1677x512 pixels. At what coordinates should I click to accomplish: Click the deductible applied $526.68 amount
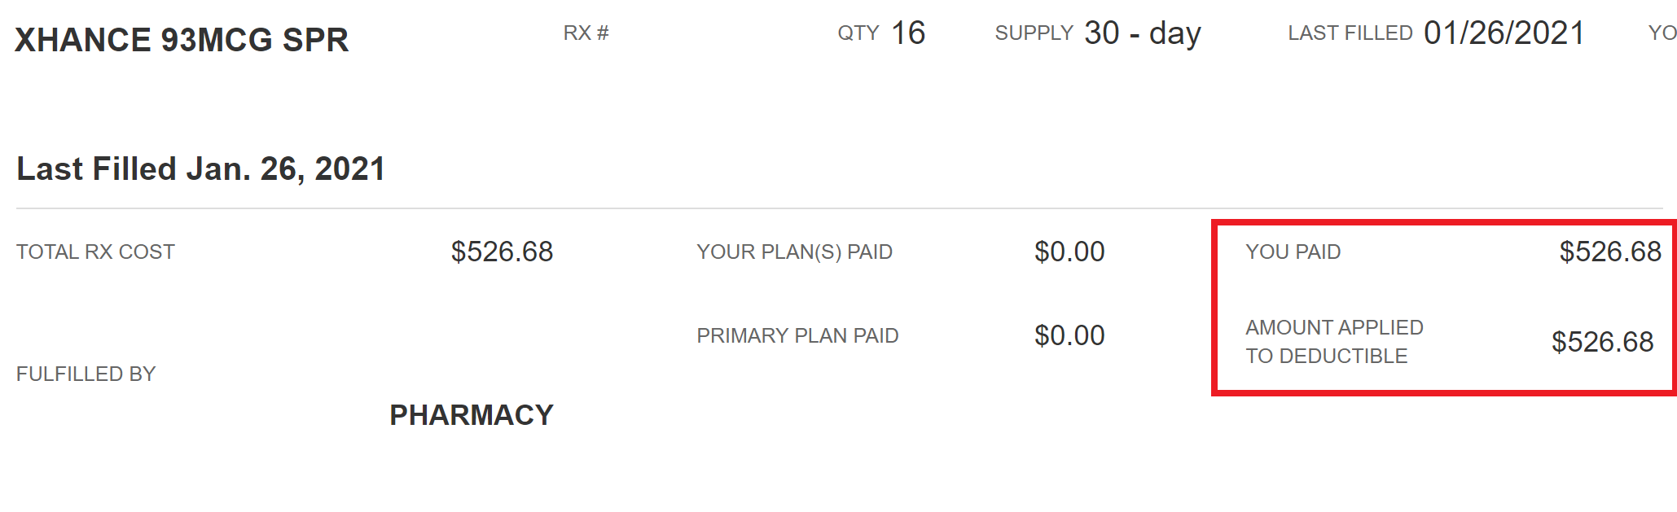[x=1602, y=342]
